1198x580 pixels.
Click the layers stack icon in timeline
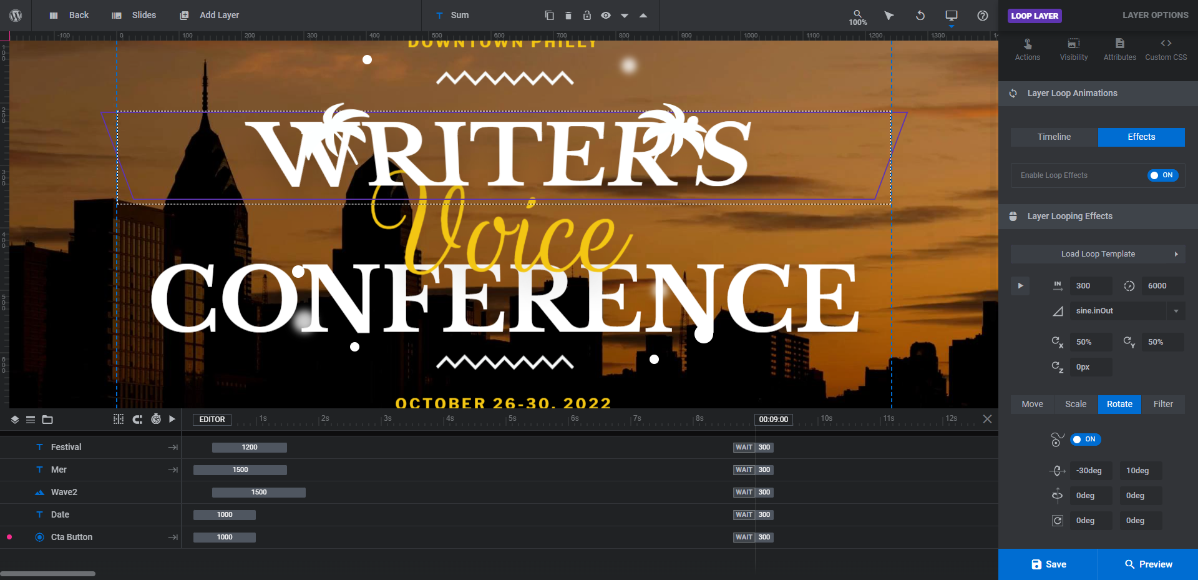click(x=15, y=420)
